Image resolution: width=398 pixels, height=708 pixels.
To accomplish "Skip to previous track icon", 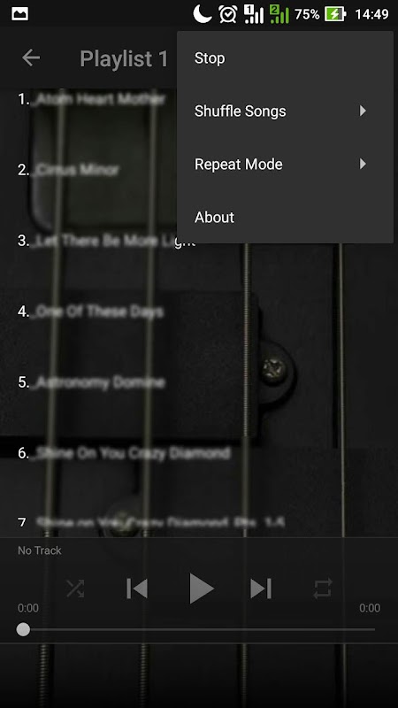I will pyautogui.click(x=137, y=589).
